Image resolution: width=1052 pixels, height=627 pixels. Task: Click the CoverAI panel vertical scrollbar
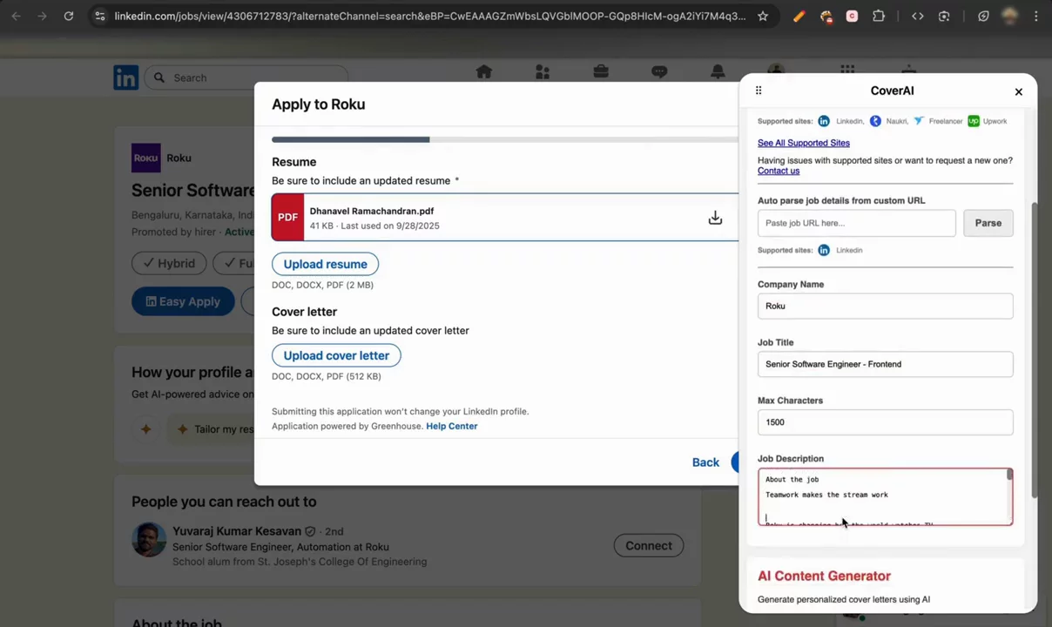1035,350
